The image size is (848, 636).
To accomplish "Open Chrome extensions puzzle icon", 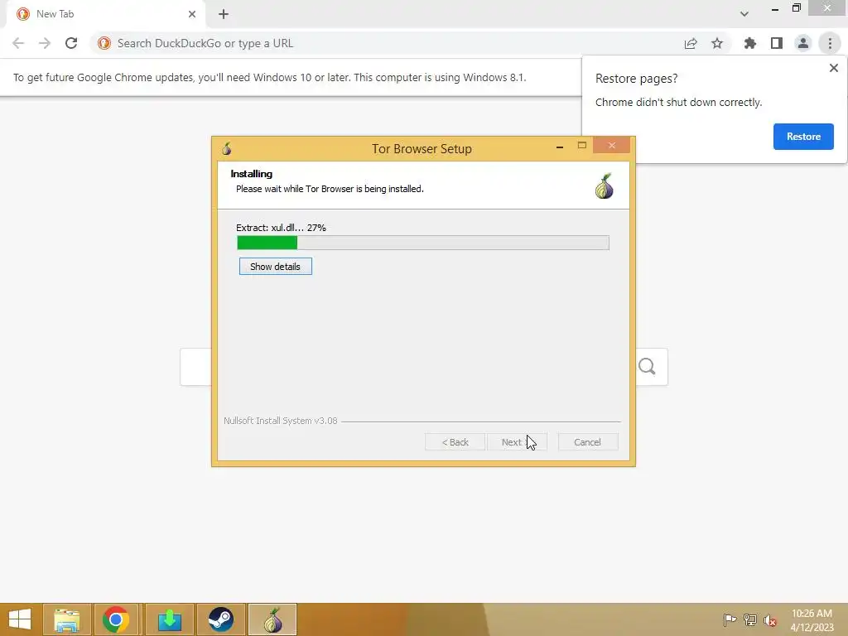I will click(x=750, y=43).
